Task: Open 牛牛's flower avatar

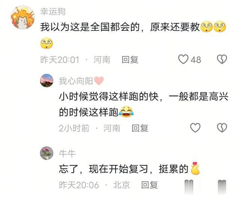Action: 46,153
